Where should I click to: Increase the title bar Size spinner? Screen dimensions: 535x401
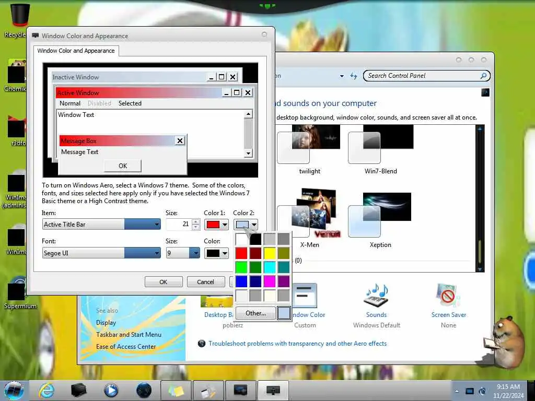(x=196, y=222)
